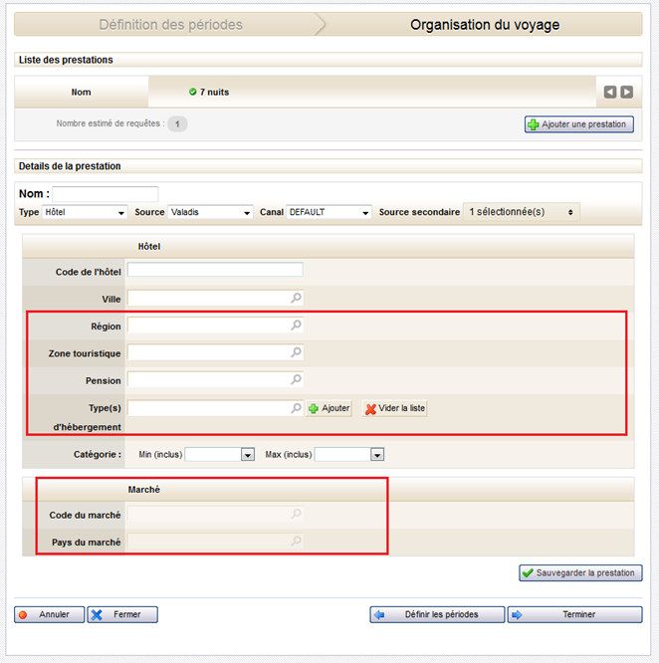Click the search magnifier in Ville field
659x663 pixels.
(x=296, y=298)
